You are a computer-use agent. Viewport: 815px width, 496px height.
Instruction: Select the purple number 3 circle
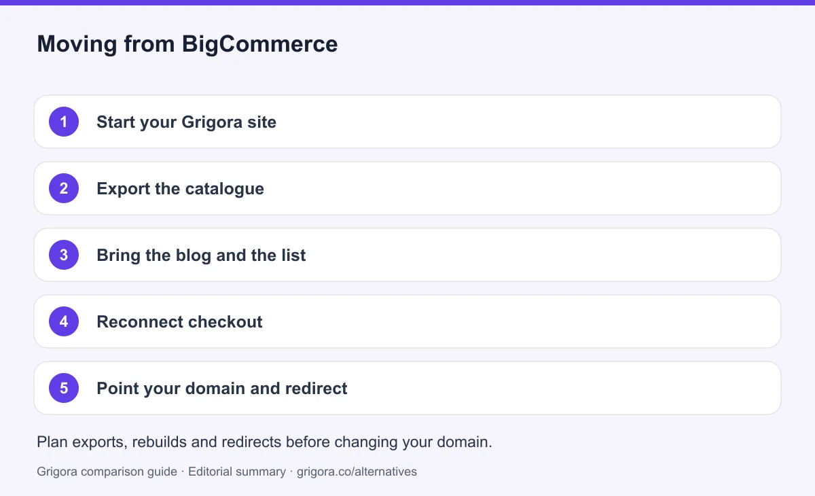pyautogui.click(x=64, y=255)
